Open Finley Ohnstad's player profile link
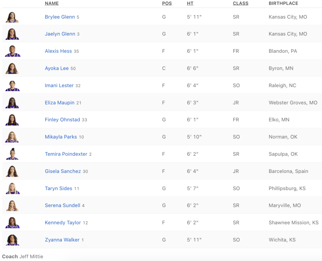The height and width of the screenshot is (261, 322). click(62, 120)
